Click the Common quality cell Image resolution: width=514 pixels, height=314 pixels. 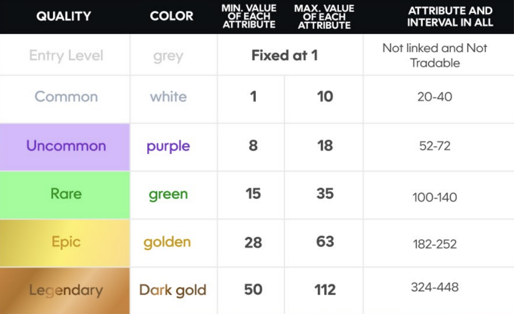(66, 97)
